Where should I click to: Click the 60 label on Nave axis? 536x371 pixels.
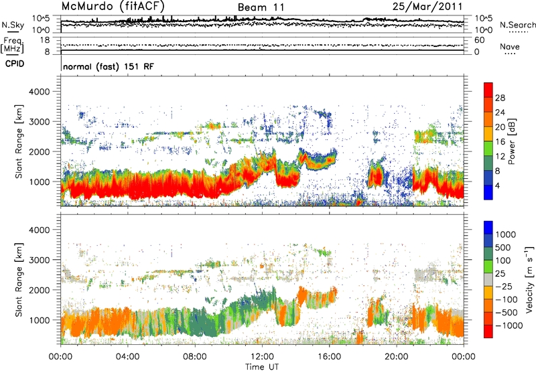coord(480,40)
